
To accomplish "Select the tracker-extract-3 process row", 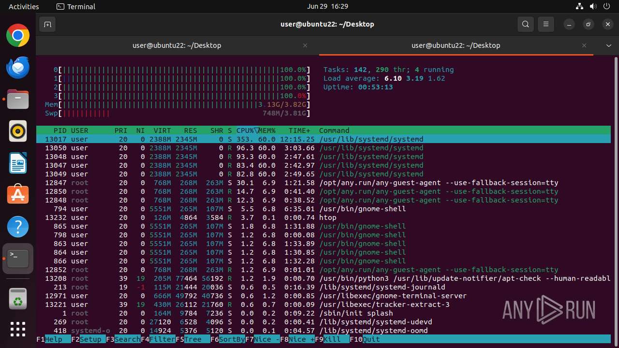I will coord(324,304).
